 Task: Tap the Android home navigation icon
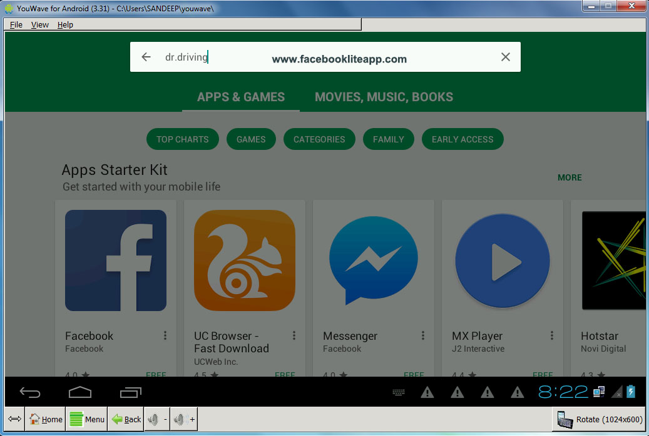click(80, 392)
